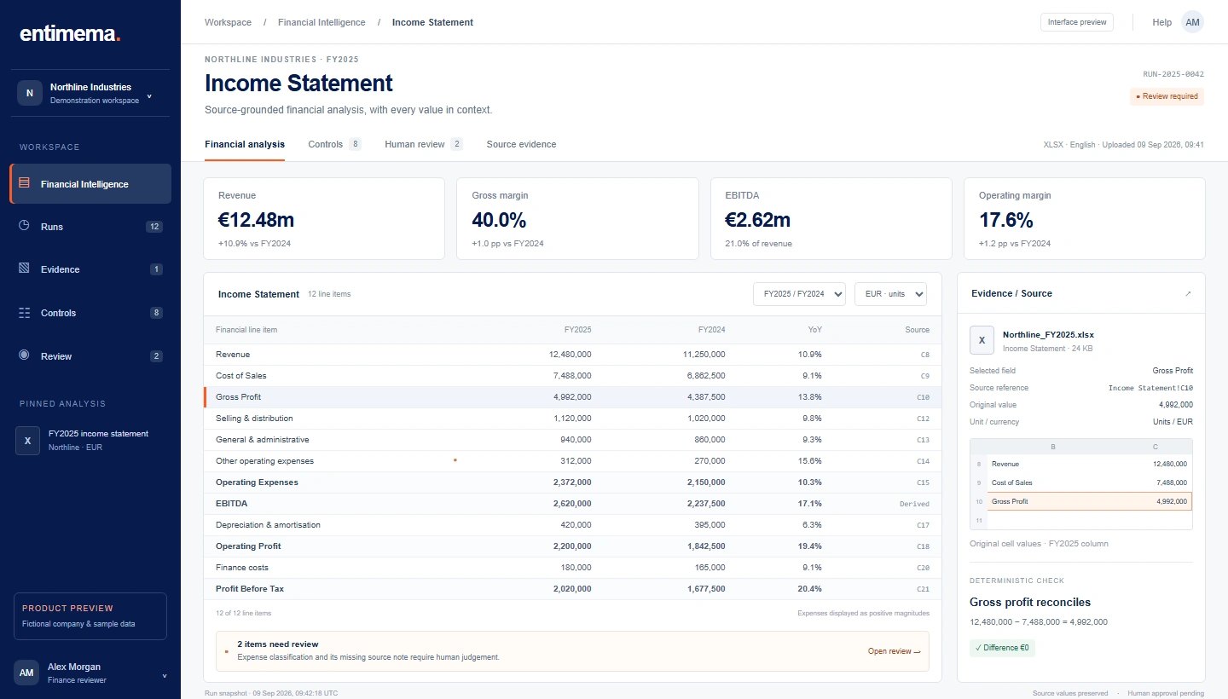Switch to the Controls tab
1228x699 pixels.
point(334,144)
